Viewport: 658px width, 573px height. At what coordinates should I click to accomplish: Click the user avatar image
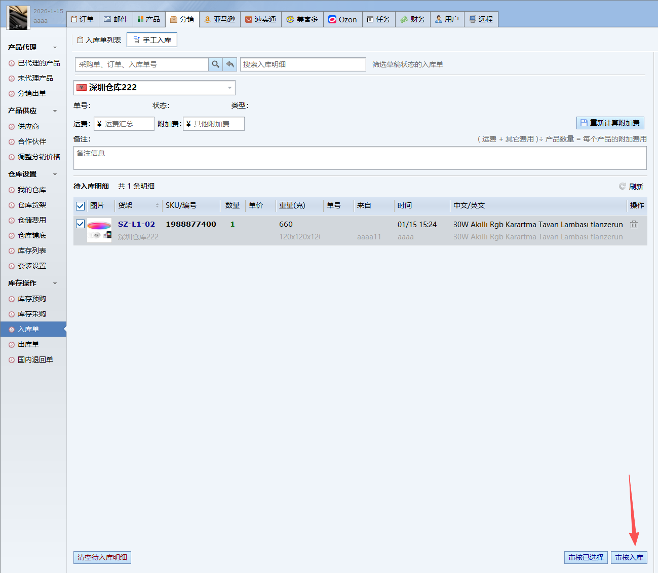coord(18,17)
